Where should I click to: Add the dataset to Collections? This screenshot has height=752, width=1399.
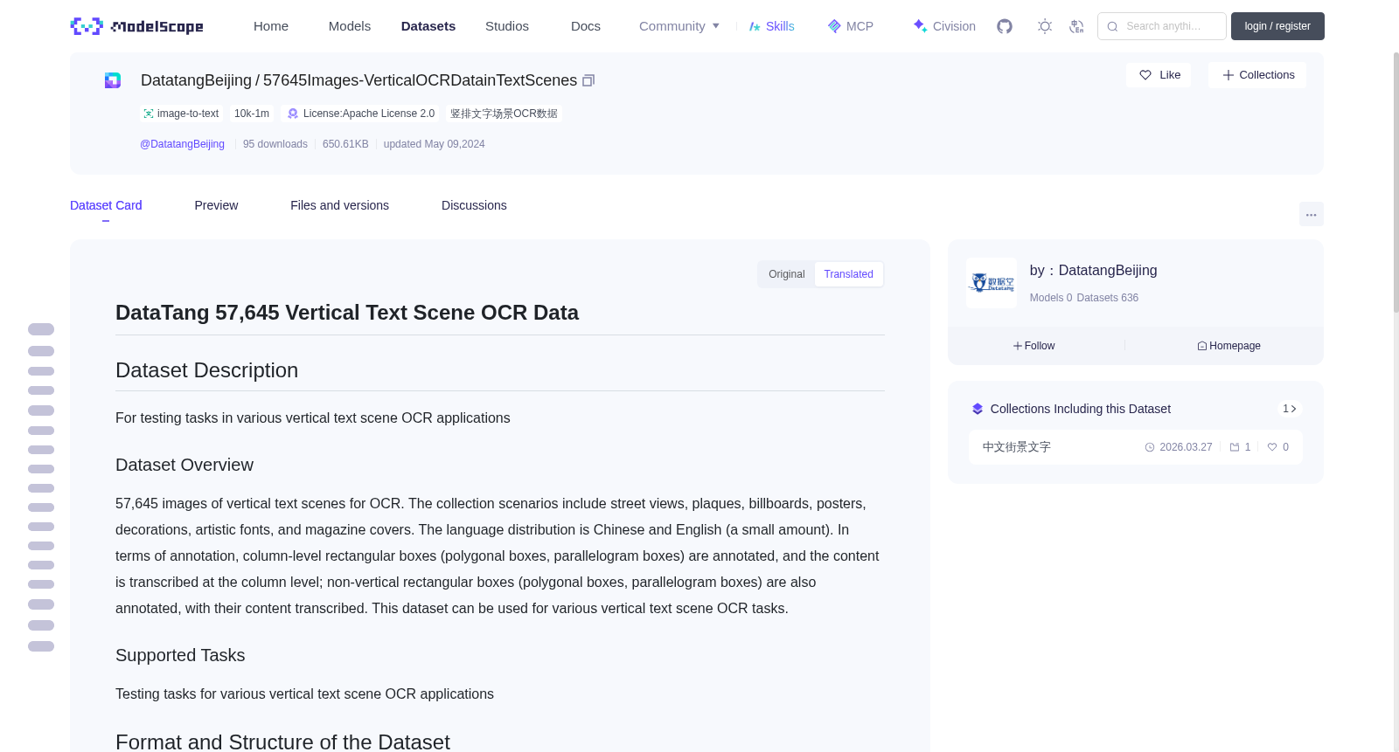click(1257, 75)
